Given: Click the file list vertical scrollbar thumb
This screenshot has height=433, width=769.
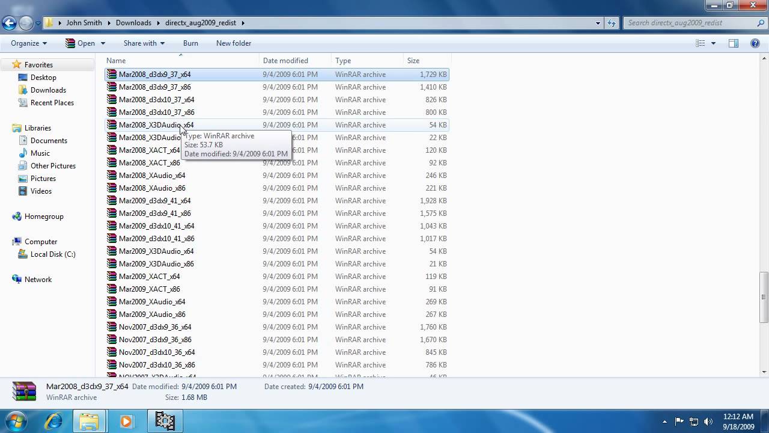Looking at the screenshot, I should (x=764, y=298).
